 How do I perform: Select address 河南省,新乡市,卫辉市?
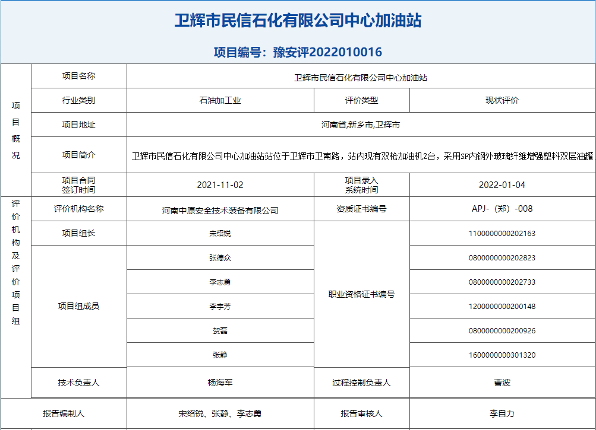point(360,125)
